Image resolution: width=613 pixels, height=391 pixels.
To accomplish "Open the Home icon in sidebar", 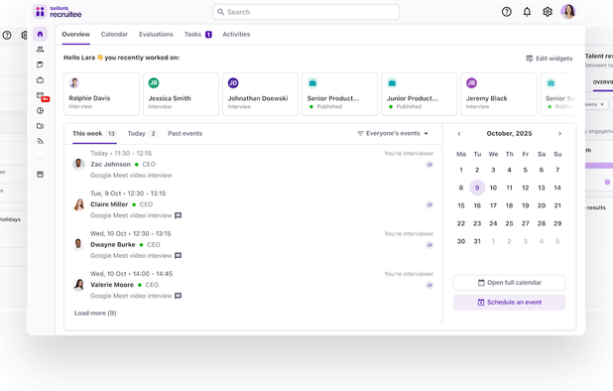I will coord(40,34).
